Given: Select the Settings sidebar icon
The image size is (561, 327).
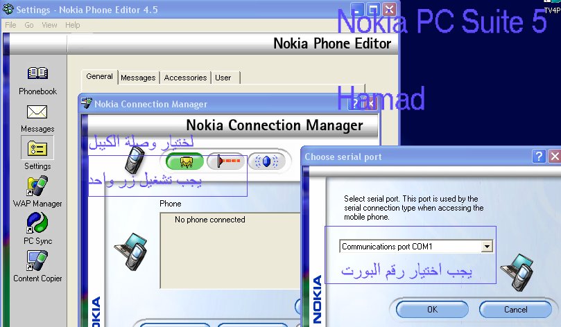Looking at the screenshot, I should pyautogui.click(x=37, y=148).
